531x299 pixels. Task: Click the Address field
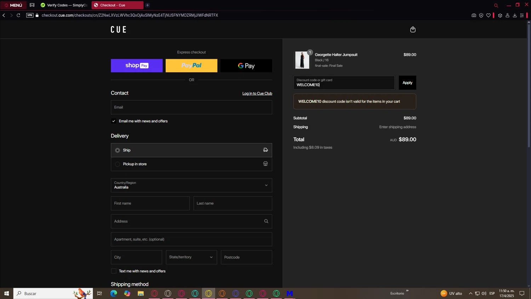192,221
